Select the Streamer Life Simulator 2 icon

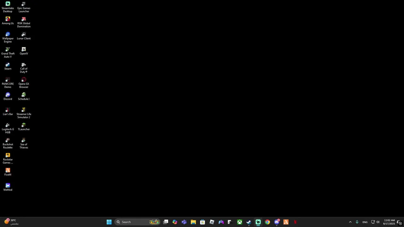pyautogui.click(x=24, y=113)
